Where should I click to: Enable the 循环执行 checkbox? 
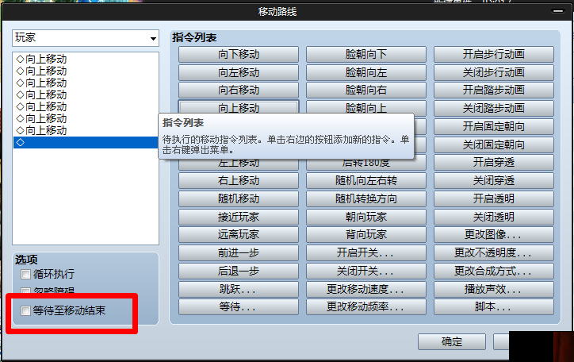point(25,274)
